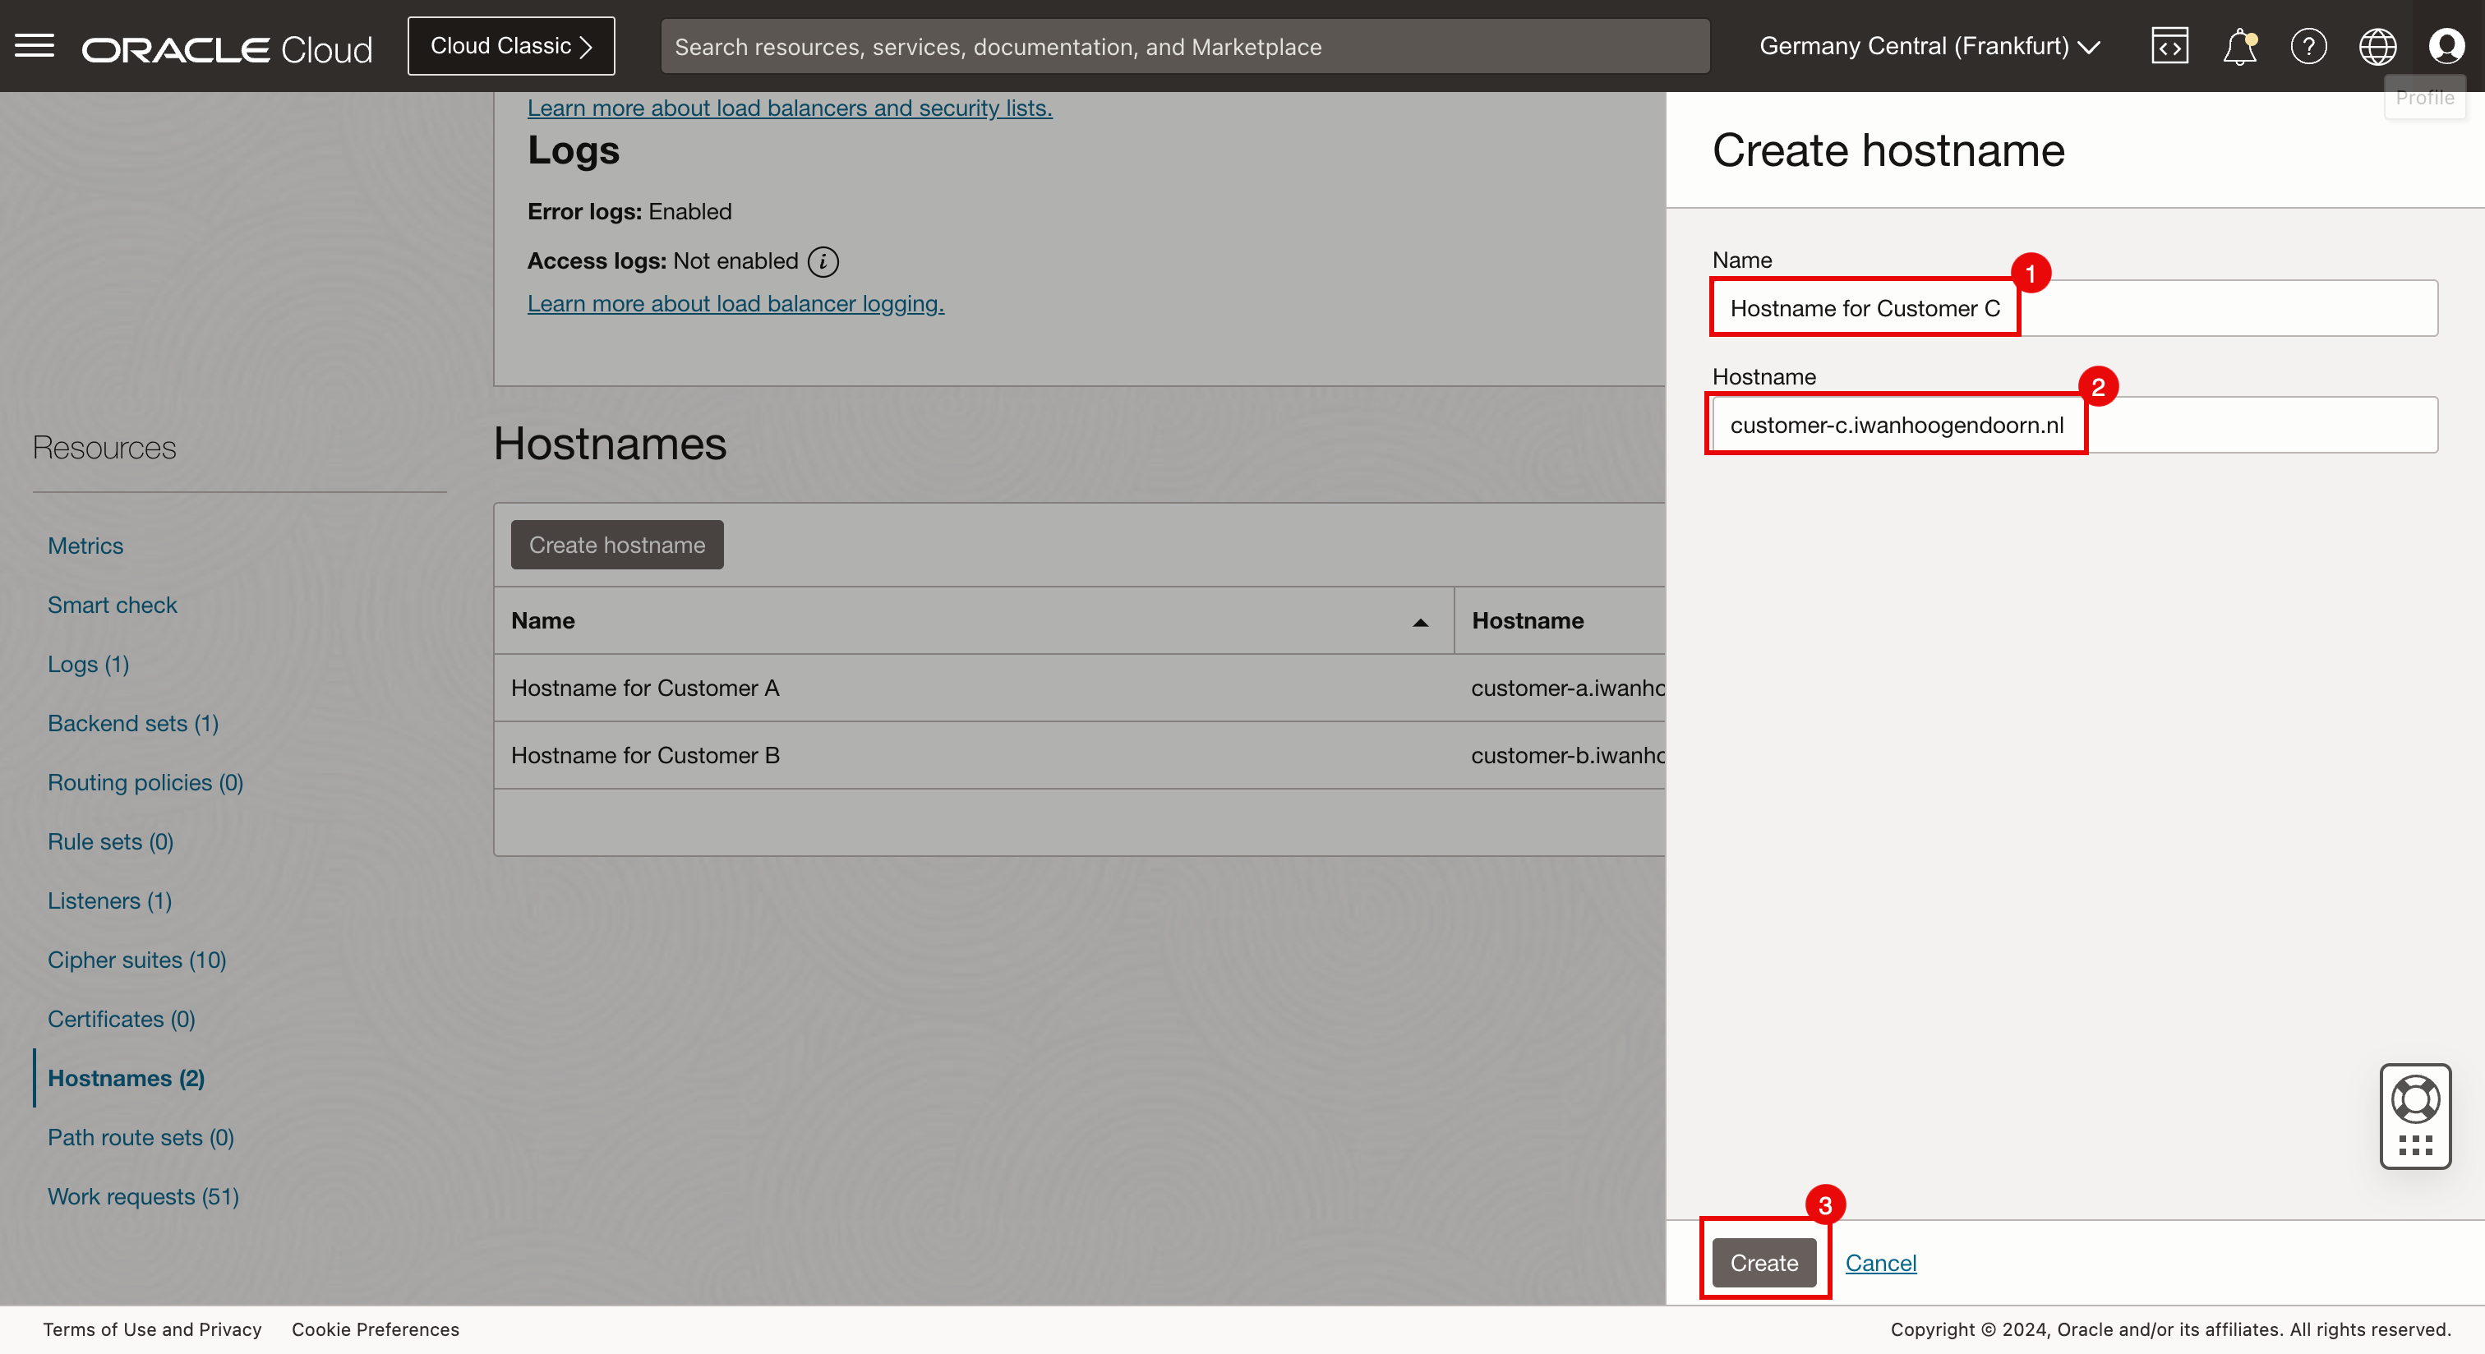Open the language globe menu
This screenshot has width=2485, height=1354.
[x=2377, y=46]
